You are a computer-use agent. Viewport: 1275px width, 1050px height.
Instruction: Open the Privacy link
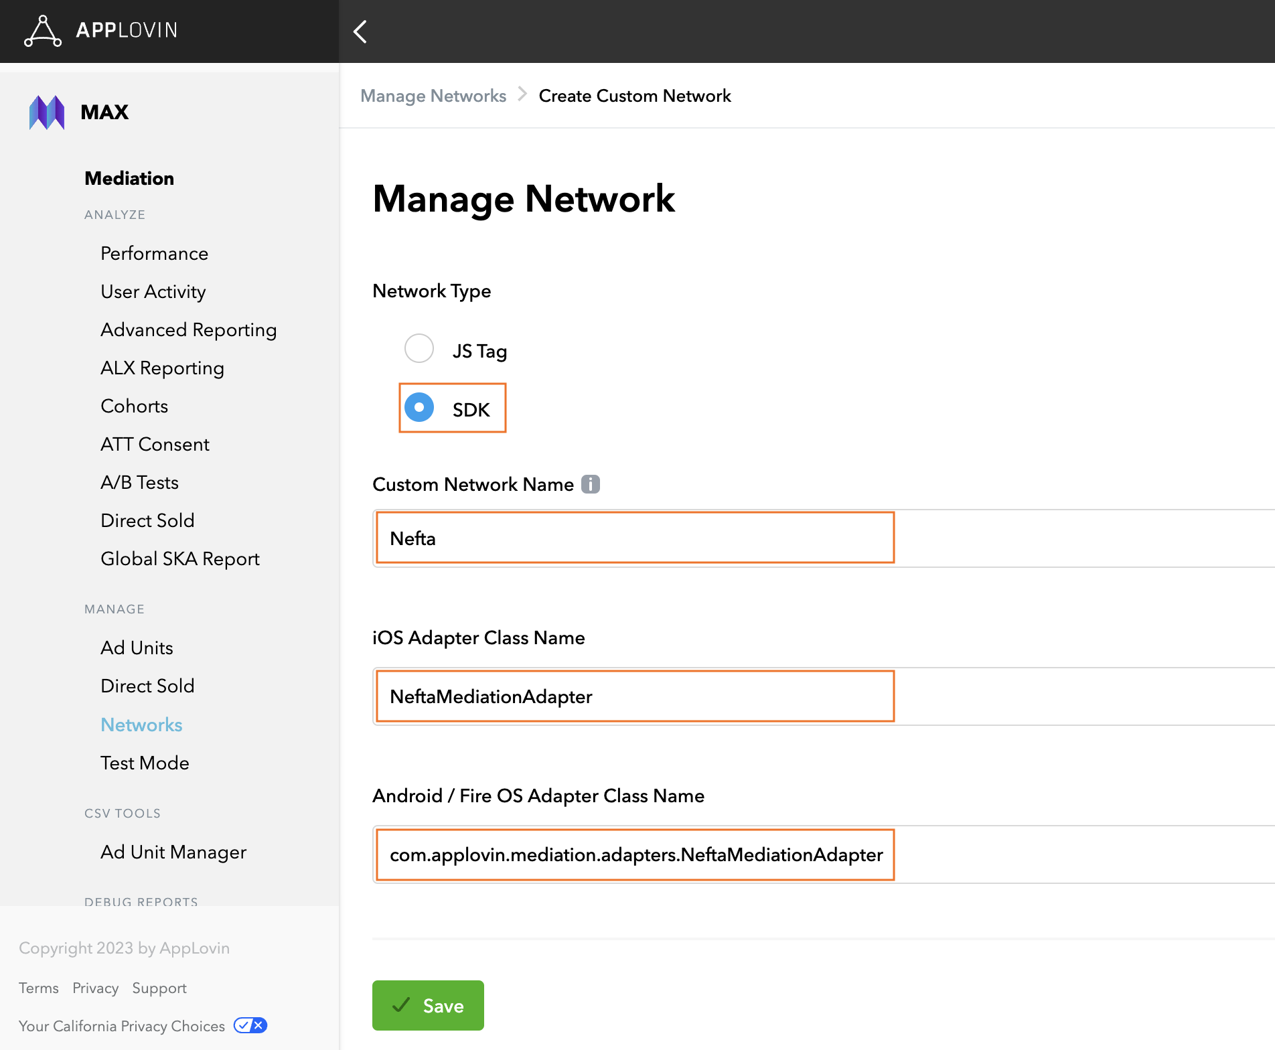click(x=96, y=988)
